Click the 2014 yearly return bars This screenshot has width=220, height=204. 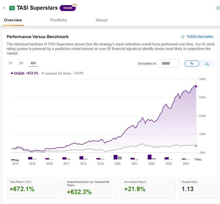(15, 160)
